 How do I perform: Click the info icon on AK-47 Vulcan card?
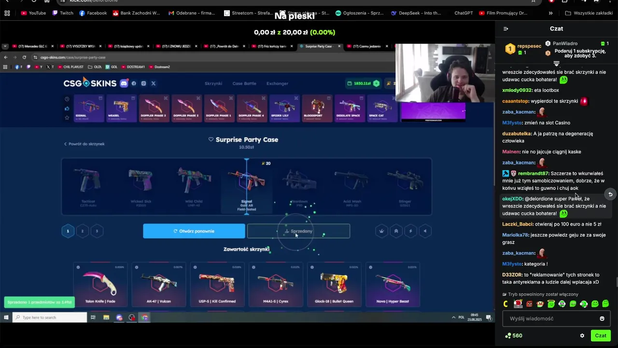click(137, 267)
